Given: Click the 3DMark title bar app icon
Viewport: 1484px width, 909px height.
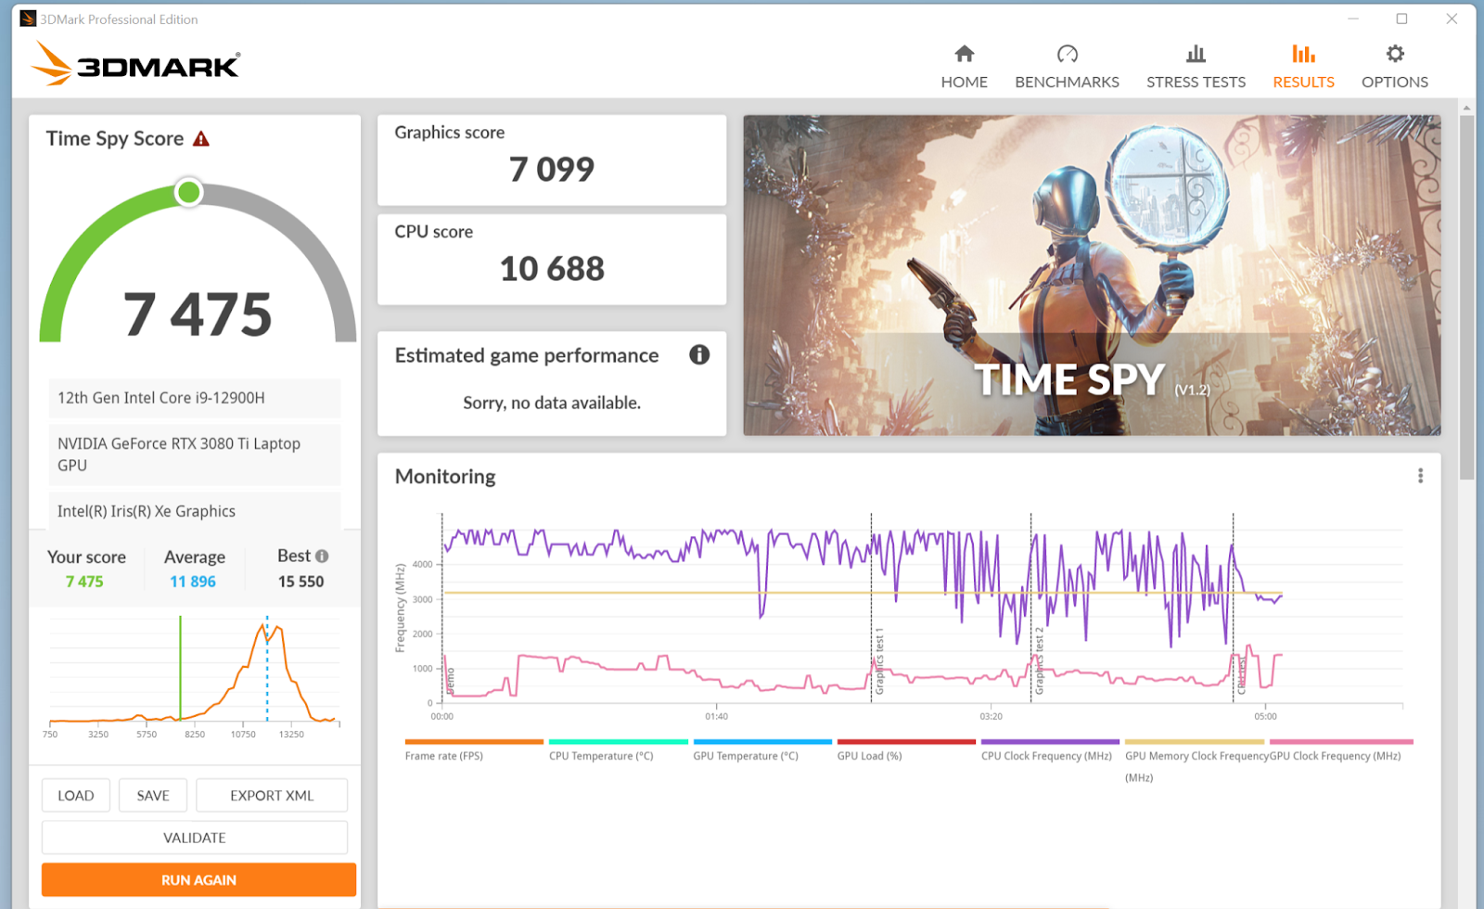Looking at the screenshot, I should tap(28, 19).
